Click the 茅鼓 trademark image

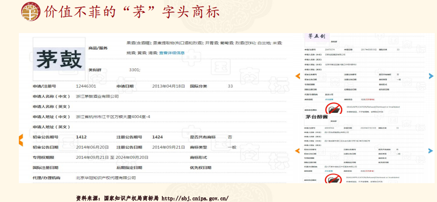[x=59, y=59]
